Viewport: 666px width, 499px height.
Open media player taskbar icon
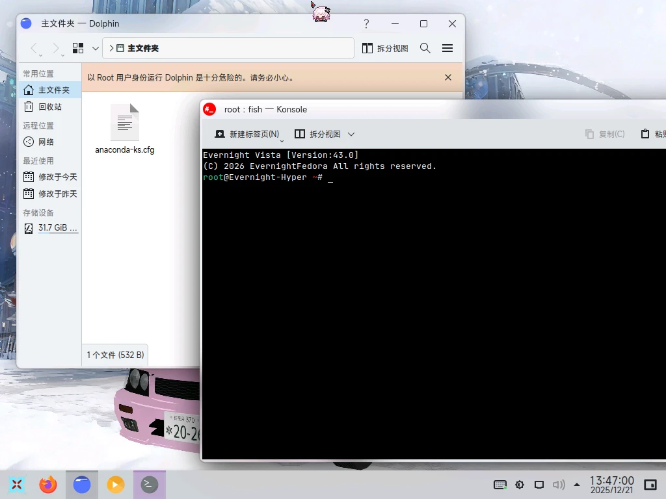coord(116,485)
